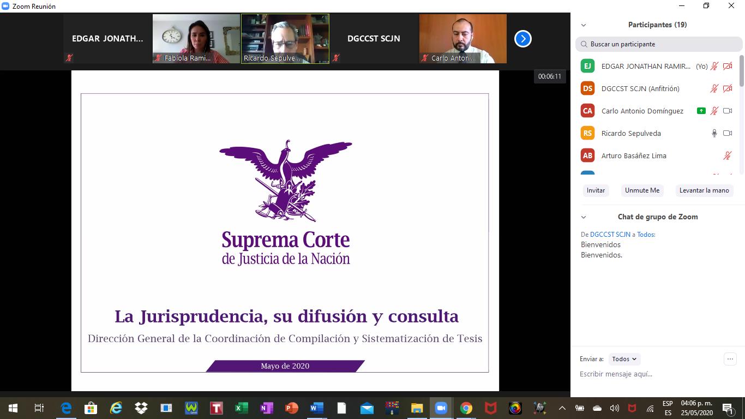Open the HP app from the taskbar
Screen dimensions: 745x419
[540, 408]
